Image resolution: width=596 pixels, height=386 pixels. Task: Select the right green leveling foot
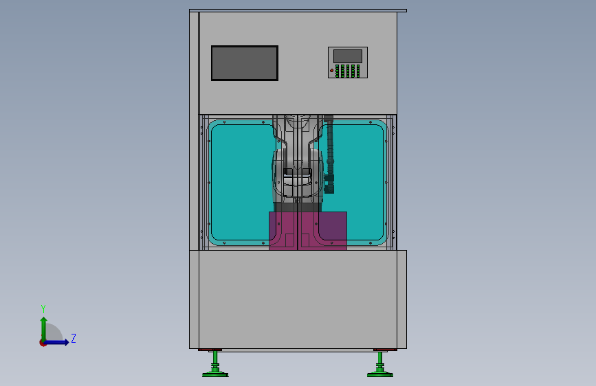(380, 364)
